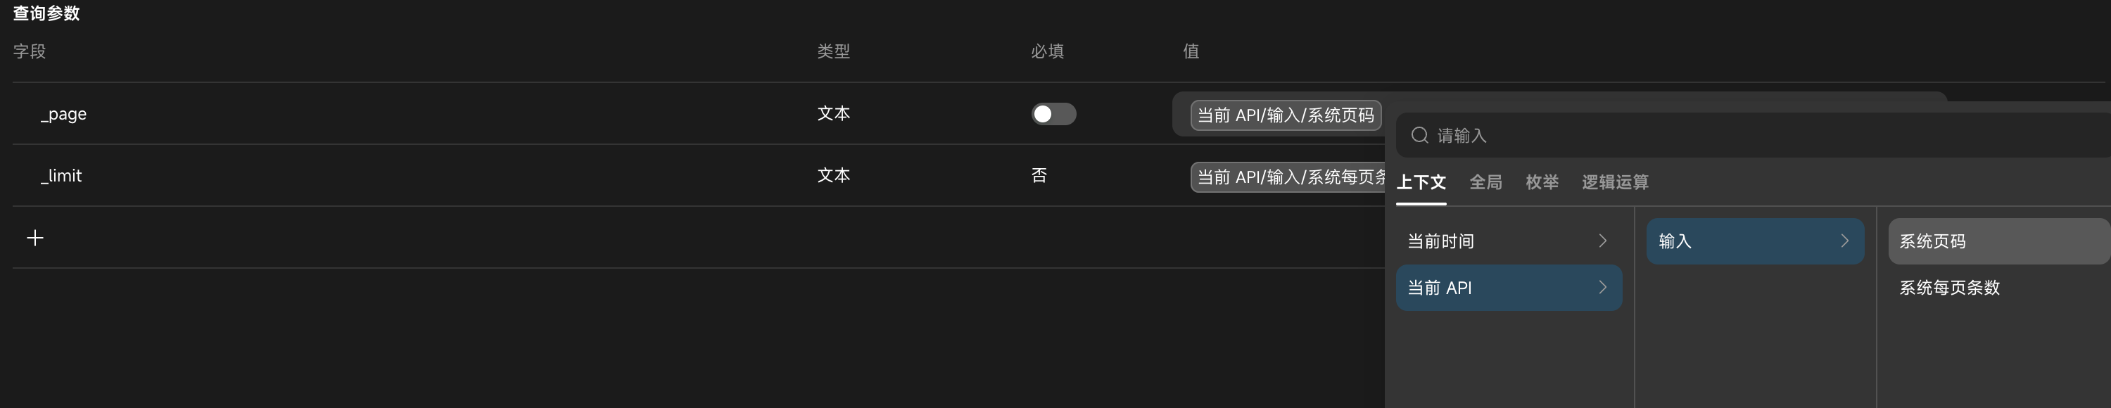Image resolution: width=2111 pixels, height=408 pixels.
Task: Select the 当前 API menu item
Action: click(x=1509, y=288)
